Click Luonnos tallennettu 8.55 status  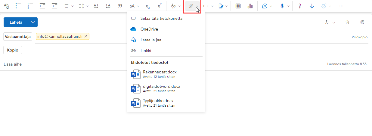[347, 64]
